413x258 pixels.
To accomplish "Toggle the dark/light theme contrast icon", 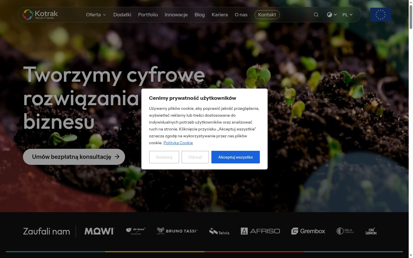I will (330, 15).
